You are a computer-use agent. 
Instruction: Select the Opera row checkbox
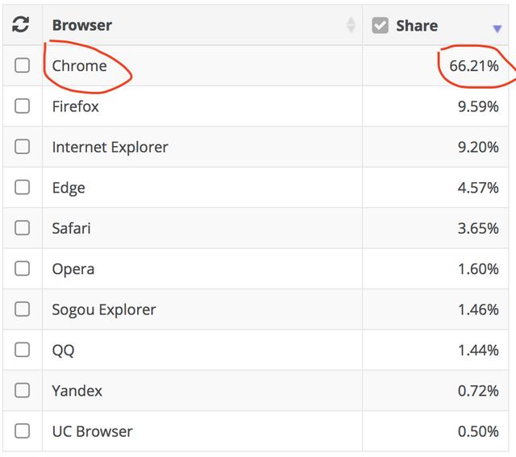coord(23,268)
